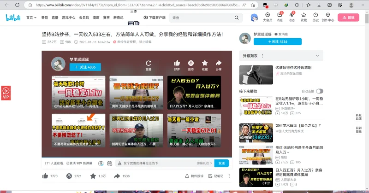The height and width of the screenshot is (193, 369).
Task: Open 创作中心 lightbulb icon
Action: [328, 15]
